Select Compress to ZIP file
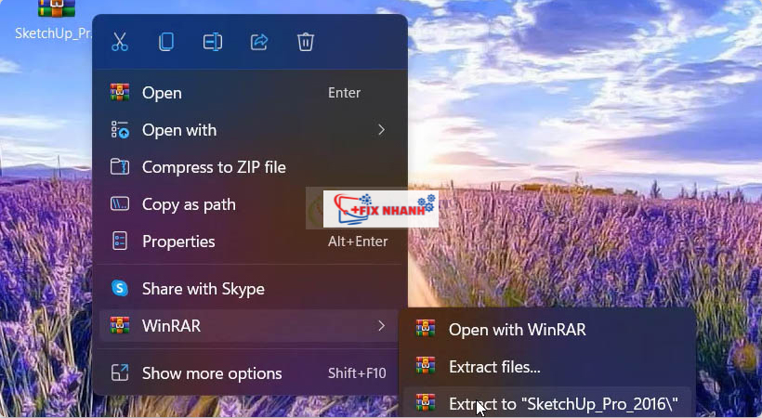Image resolution: width=762 pixels, height=418 pixels. pyautogui.click(x=249, y=167)
